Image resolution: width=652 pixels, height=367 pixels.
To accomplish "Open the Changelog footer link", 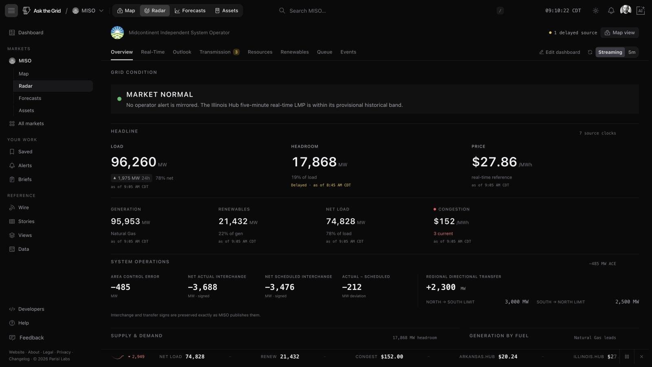I will pos(19,359).
